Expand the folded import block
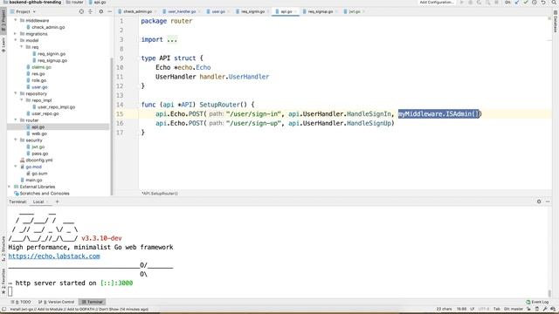 point(172,39)
